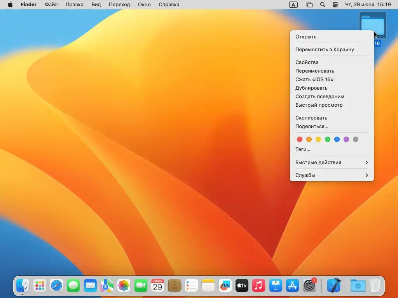Open Mail app in the Dock
This screenshot has width=398, height=298.
(90, 286)
